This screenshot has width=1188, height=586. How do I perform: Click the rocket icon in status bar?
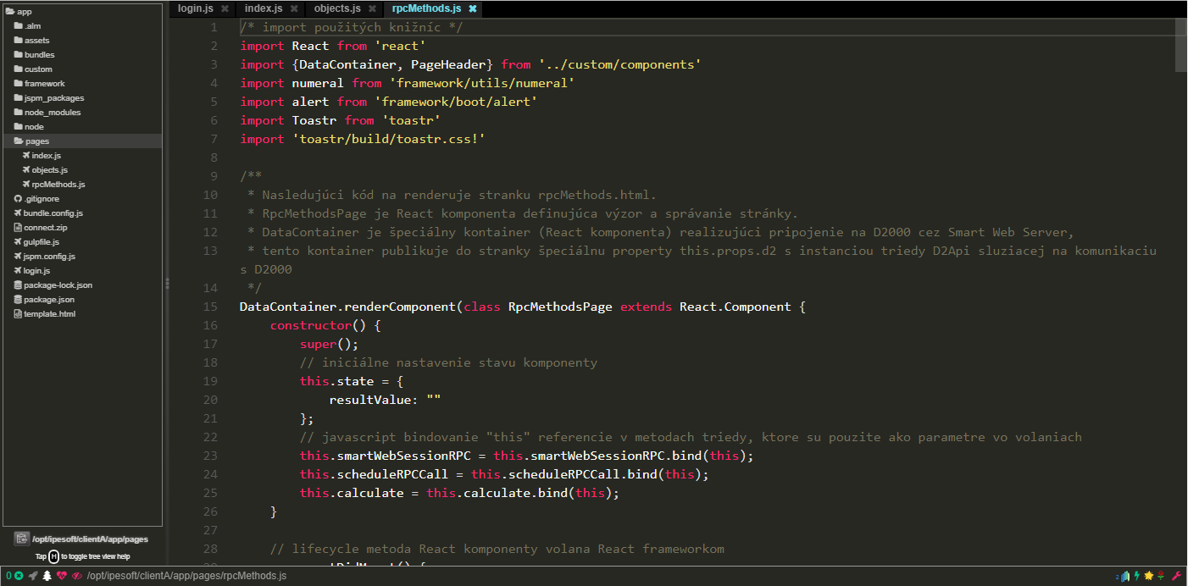click(x=33, y=576)
